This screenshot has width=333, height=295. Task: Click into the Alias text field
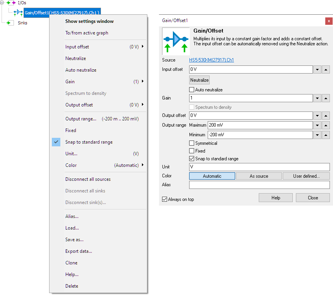pos(259,185)
